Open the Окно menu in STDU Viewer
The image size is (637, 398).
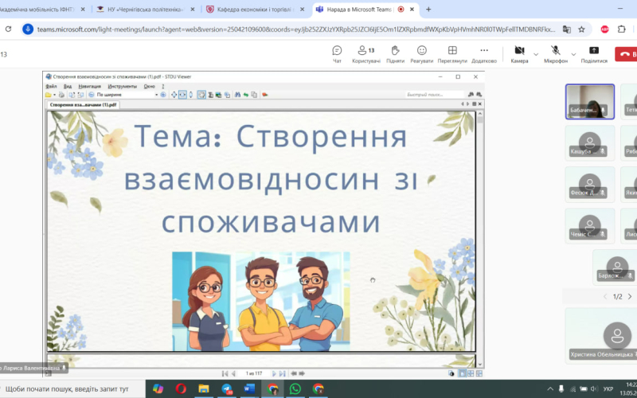[149, 87]
